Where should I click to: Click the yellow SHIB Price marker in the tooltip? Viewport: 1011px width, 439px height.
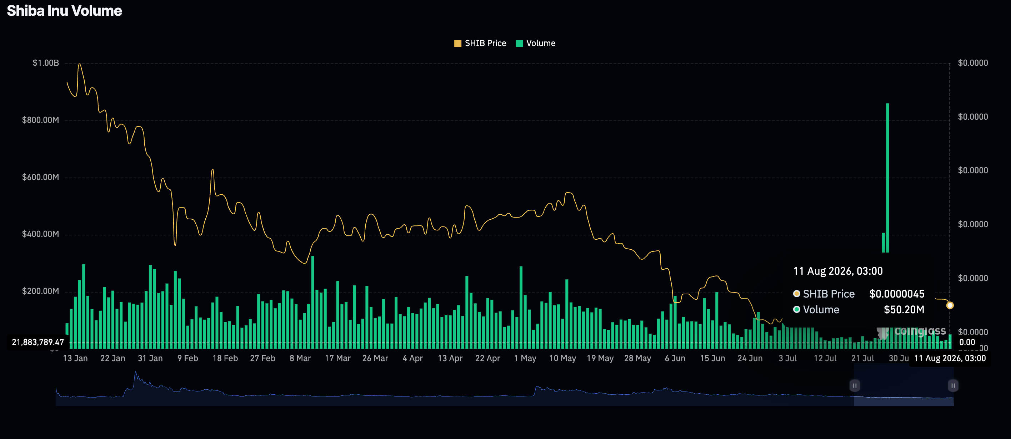coord(797,294)
